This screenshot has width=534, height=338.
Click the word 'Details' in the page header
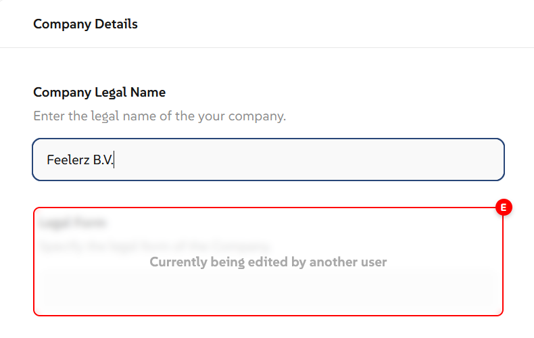[115, 24]
